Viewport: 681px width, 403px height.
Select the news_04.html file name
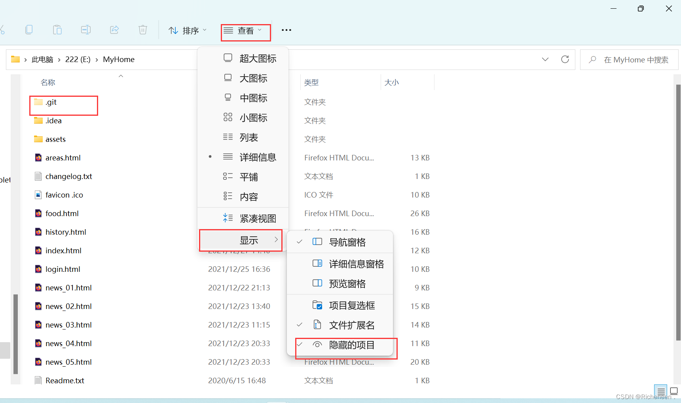(68, 343)
